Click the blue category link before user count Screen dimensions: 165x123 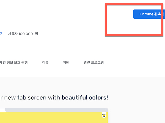coord(1,34)
